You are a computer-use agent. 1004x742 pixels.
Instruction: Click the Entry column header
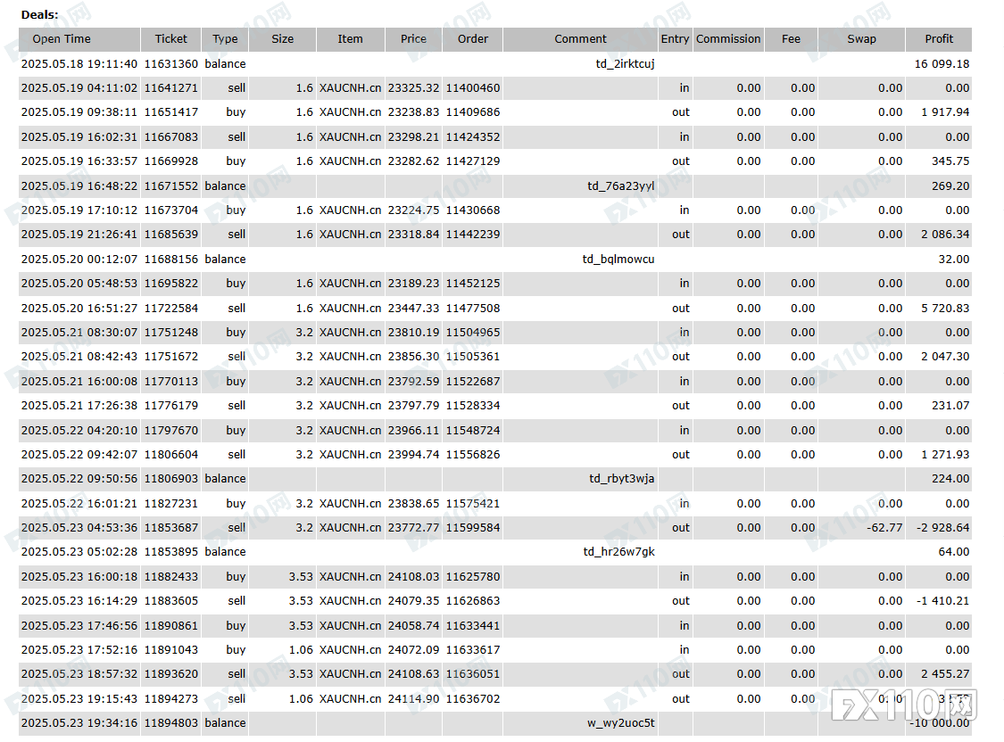[675, 39]
